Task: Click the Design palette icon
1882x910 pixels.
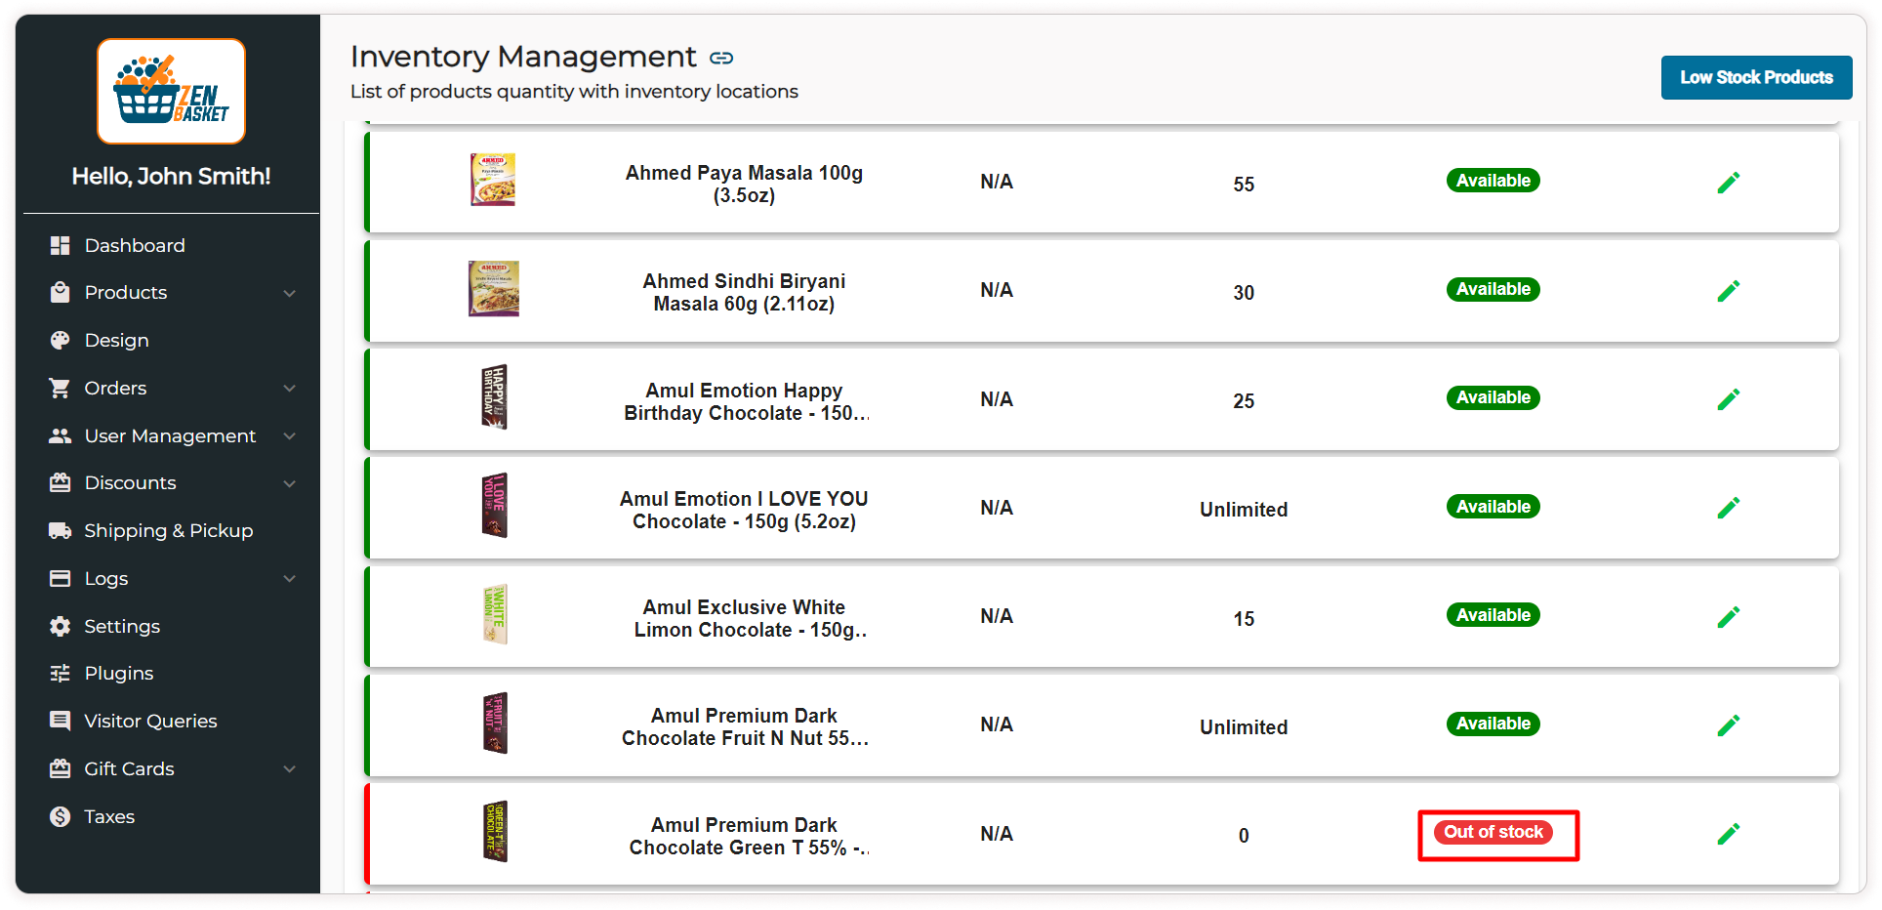Action: point(60,340)
